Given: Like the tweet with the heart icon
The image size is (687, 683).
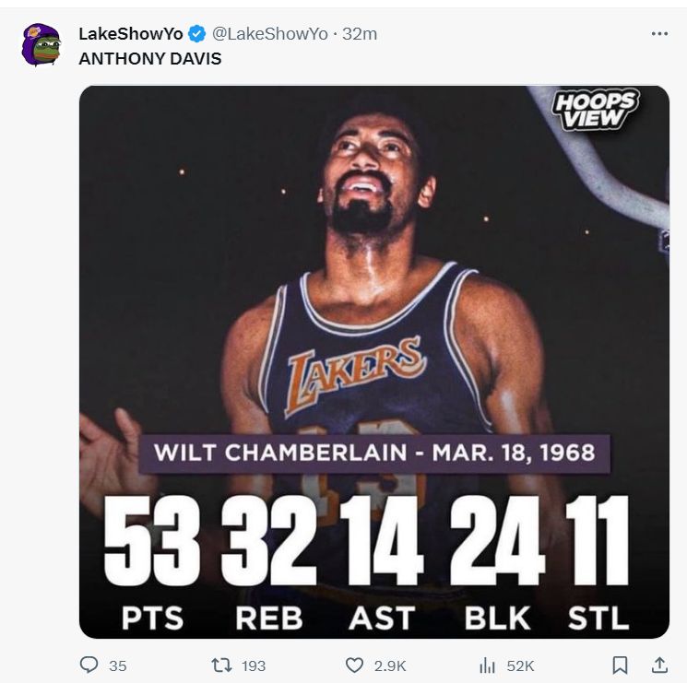Looking at the screenshot, I should click(x=354, y=665).
